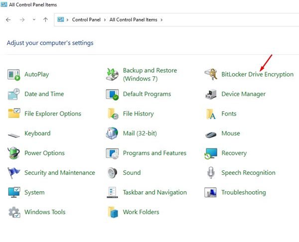Click the Mouse icon
The height and width of the screenshot is (242, 299).
[x=211, y=135]
